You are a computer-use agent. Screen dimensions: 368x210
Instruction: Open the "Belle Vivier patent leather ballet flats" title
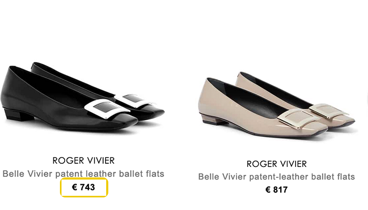(83, 174)
